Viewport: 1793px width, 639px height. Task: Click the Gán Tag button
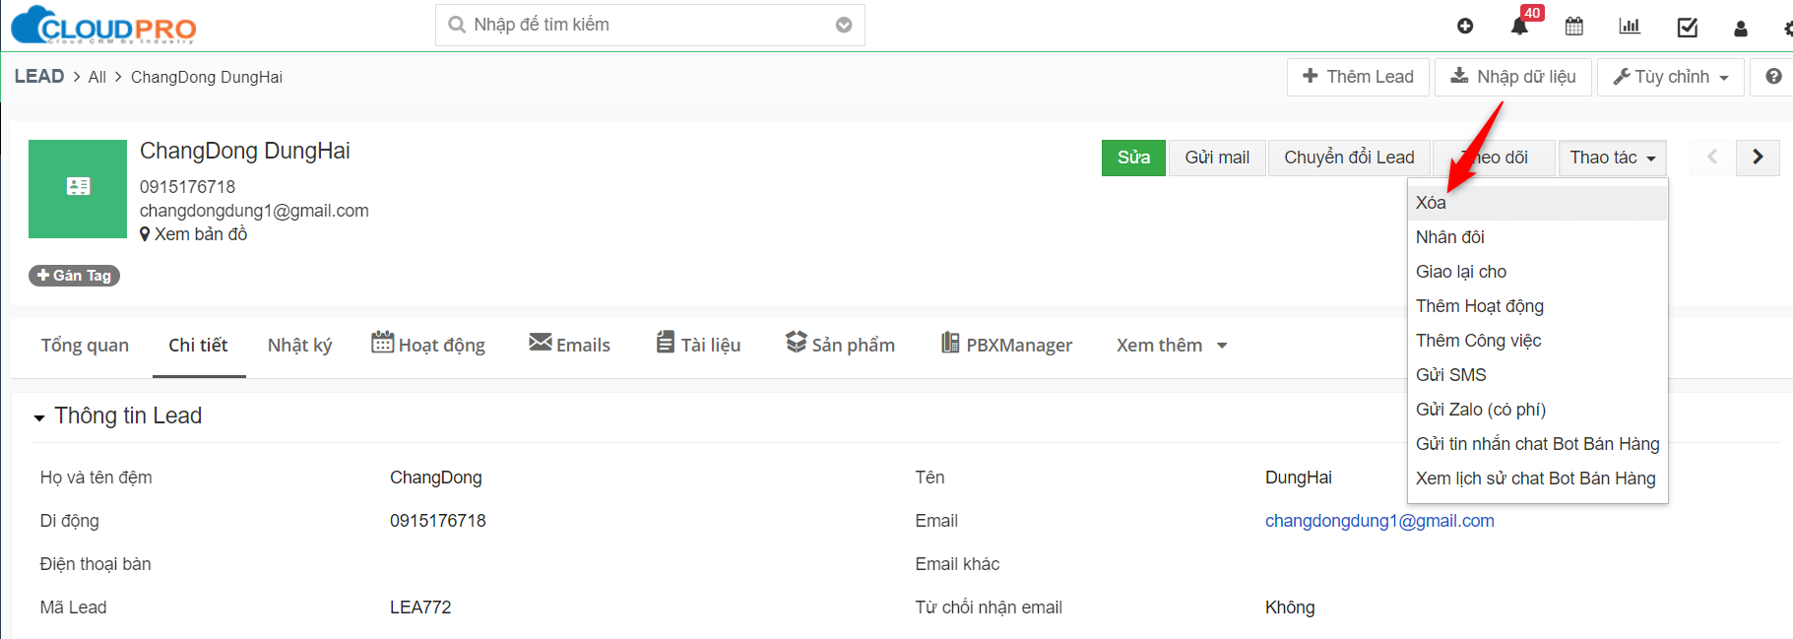[x=74, y=276]
